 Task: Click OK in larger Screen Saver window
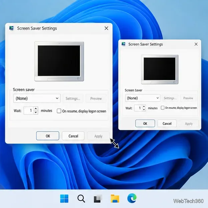[48, 136]
